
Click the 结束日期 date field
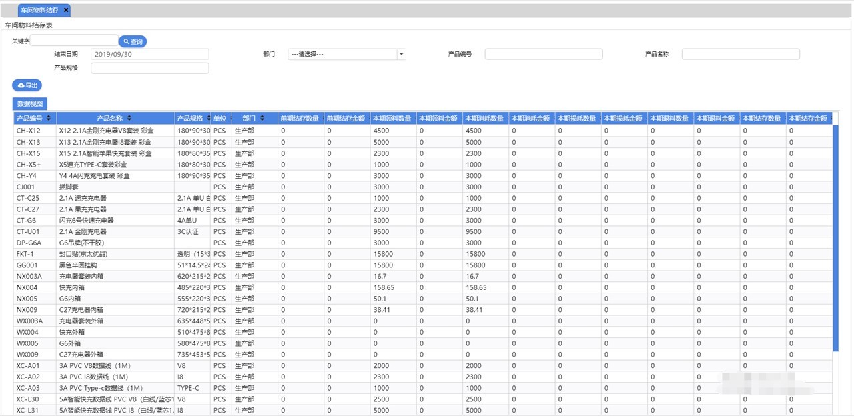coord(149,54)
